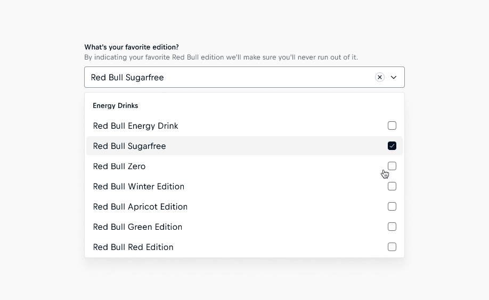
Task: Click the Red Bull Sugarfree option label in list
Action: [x=129, y=146]
